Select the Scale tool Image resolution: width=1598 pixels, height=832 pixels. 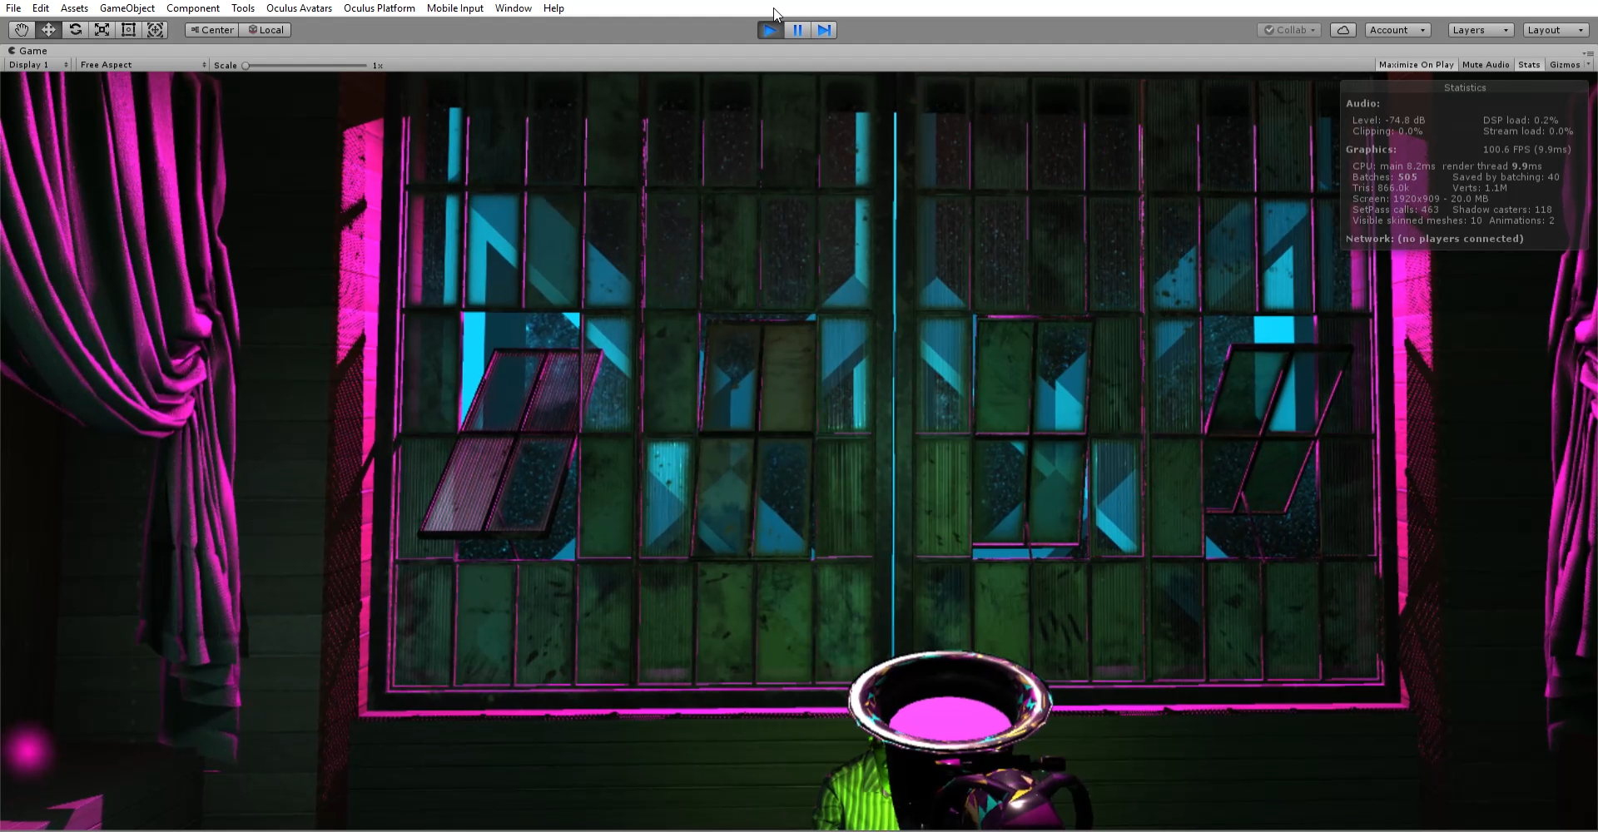tap(102, 30)
